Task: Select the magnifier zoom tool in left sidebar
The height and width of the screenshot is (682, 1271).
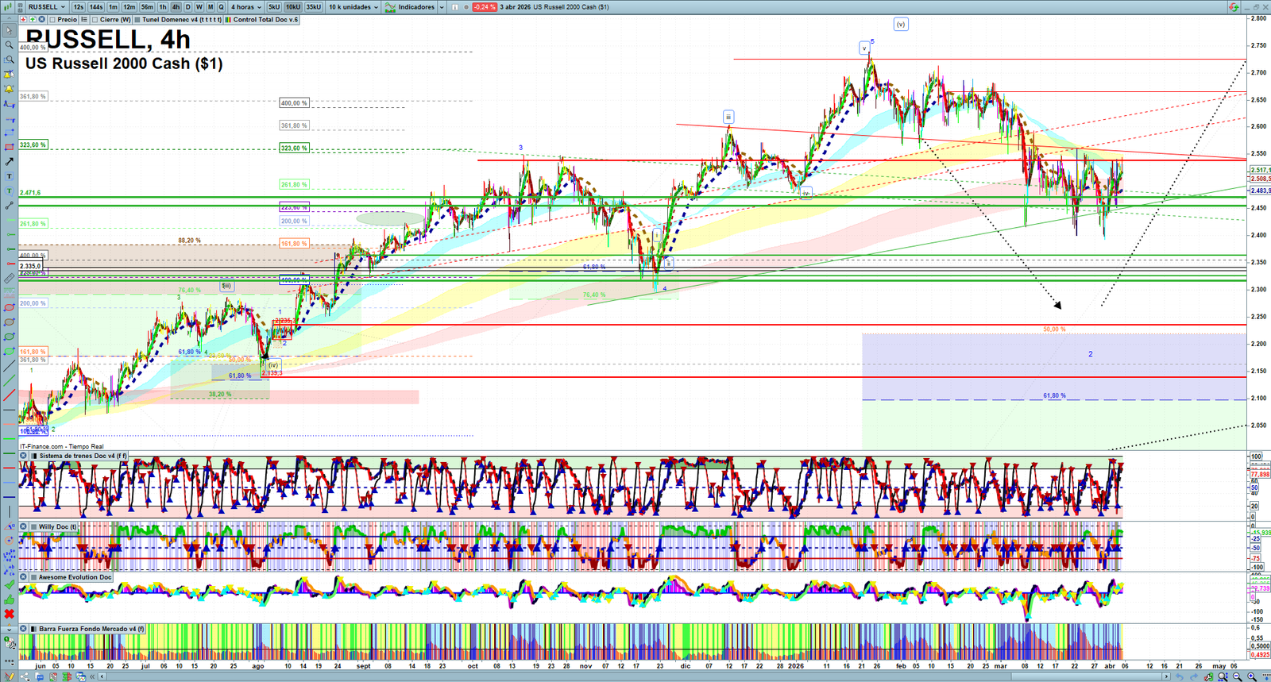Action: click(x=9, y=45)
